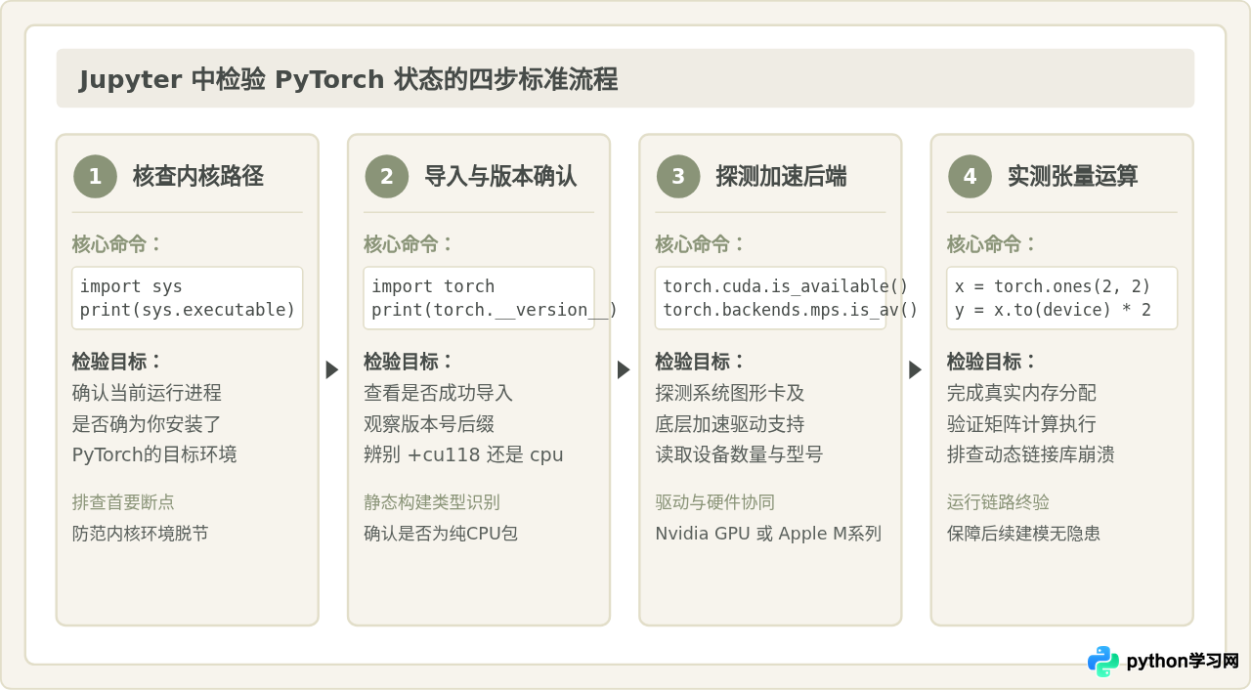Click the code line "print(torch.__version__)"
The image size is (1251, 690).
point(495,310)
